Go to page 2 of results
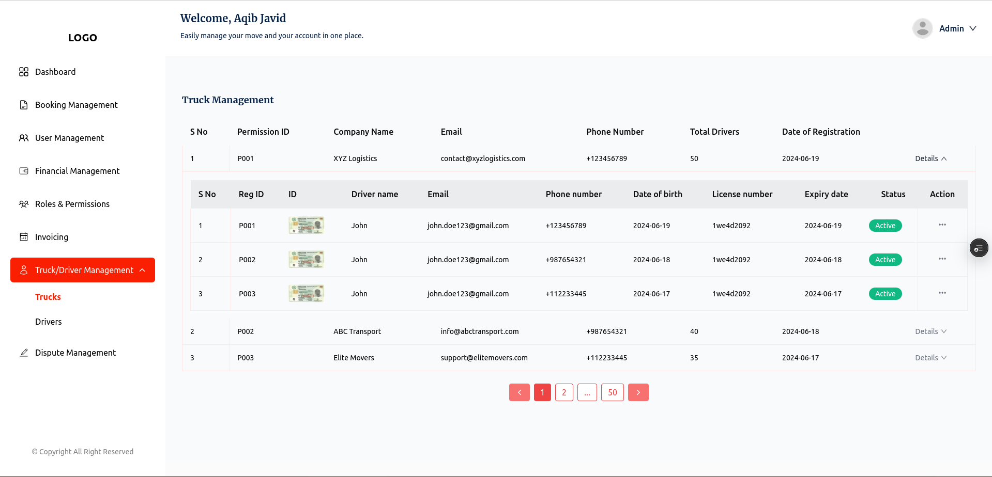 coord(564,392)
